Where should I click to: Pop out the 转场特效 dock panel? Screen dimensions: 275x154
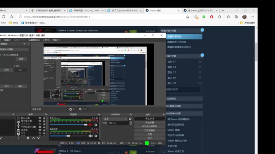(131, 114)
